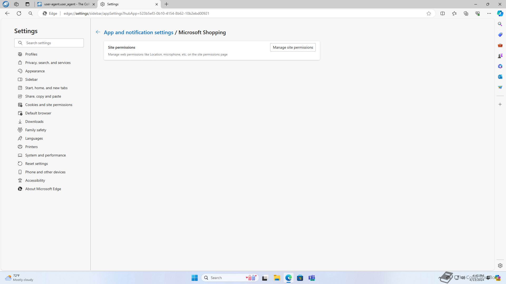
Task: Refresh the page
Action: pos(19,13)
